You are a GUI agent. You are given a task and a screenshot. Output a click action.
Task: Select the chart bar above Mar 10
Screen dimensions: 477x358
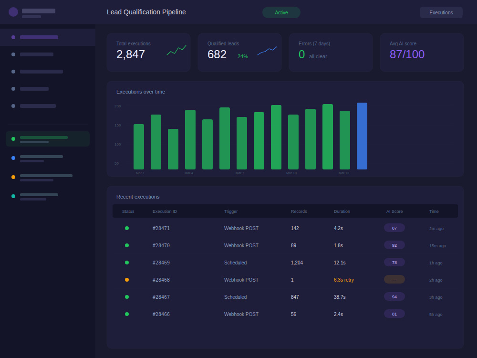pyautogui.click(x=293, y=142)
